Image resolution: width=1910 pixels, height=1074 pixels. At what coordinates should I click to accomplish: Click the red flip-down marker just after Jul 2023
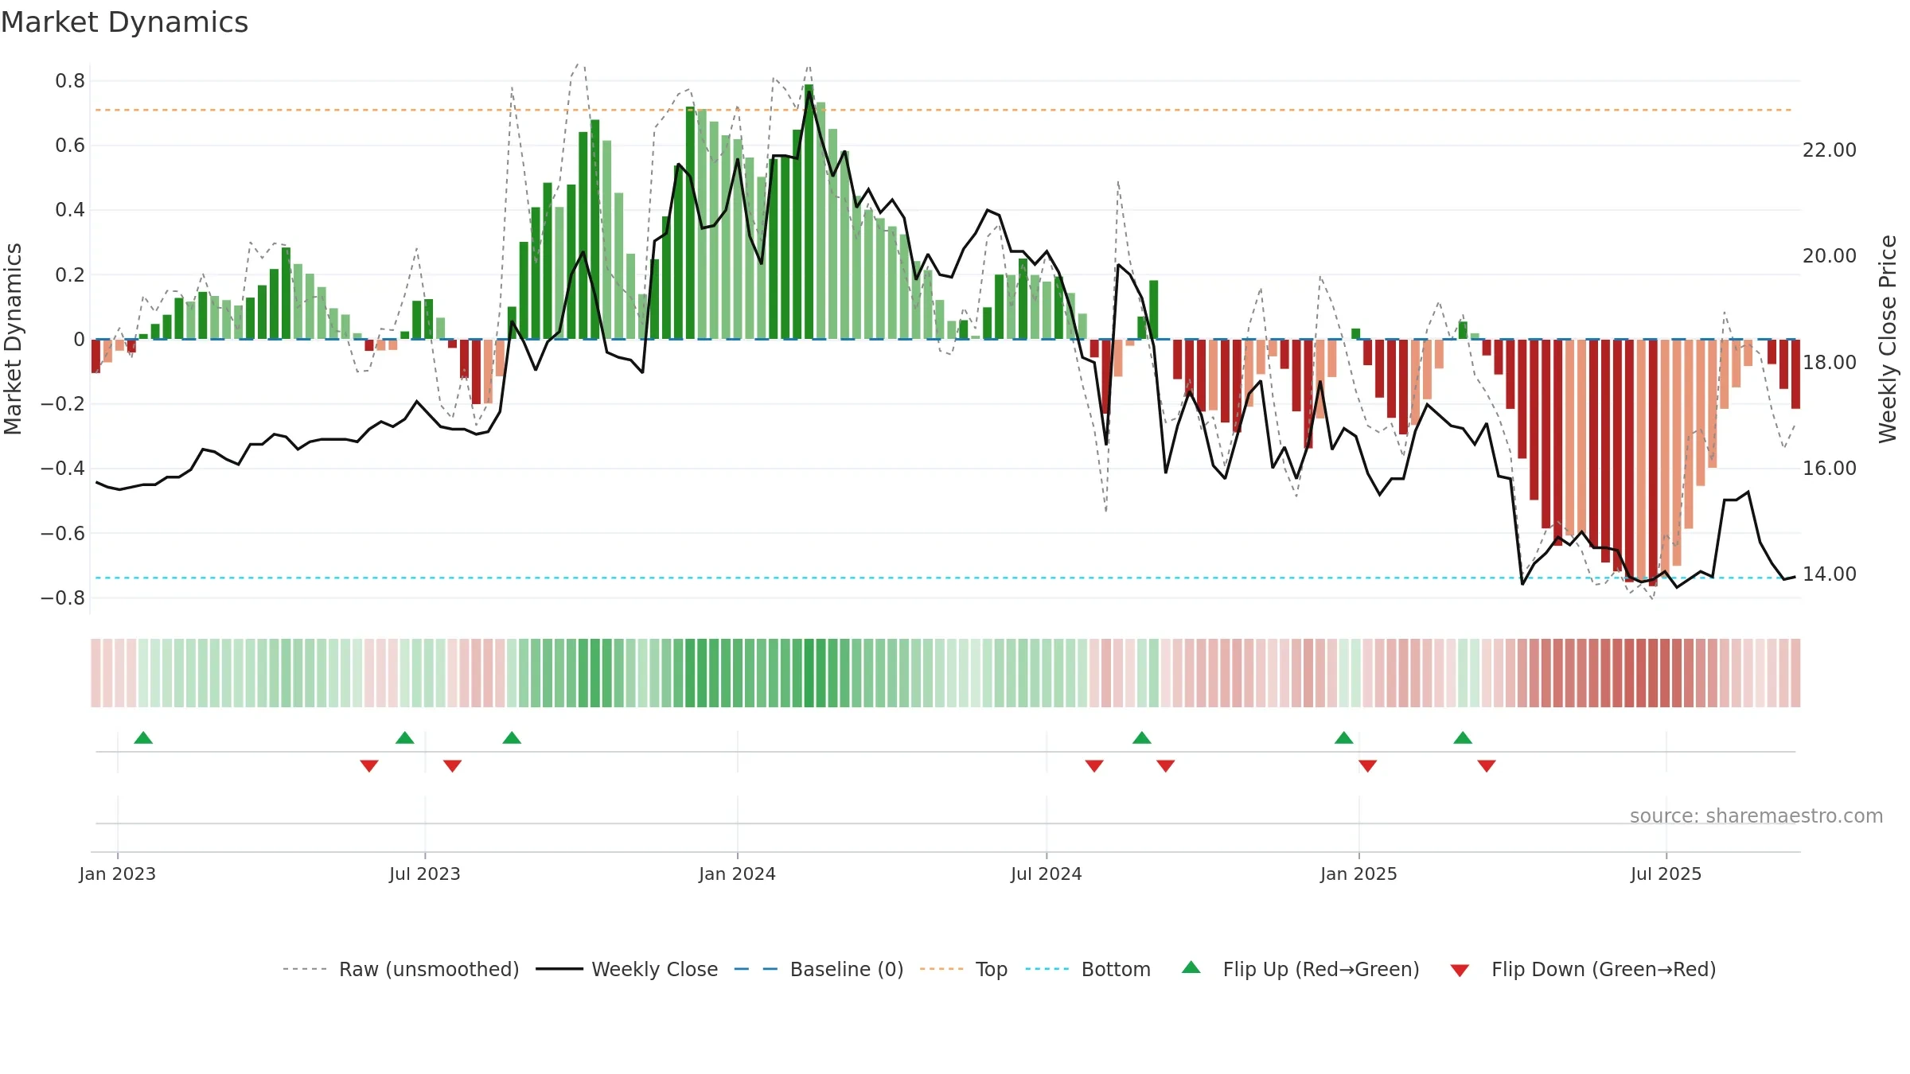[453, 765]
